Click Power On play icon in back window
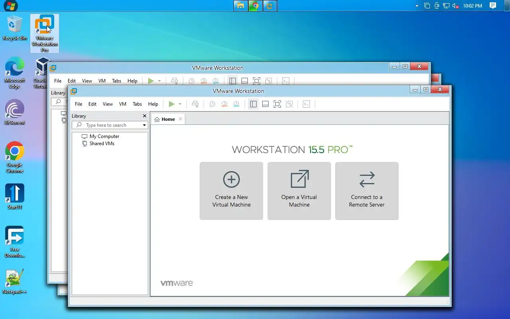 151,81
